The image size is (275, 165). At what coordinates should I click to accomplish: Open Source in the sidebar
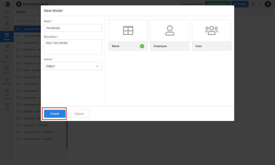tap(7, 48)
